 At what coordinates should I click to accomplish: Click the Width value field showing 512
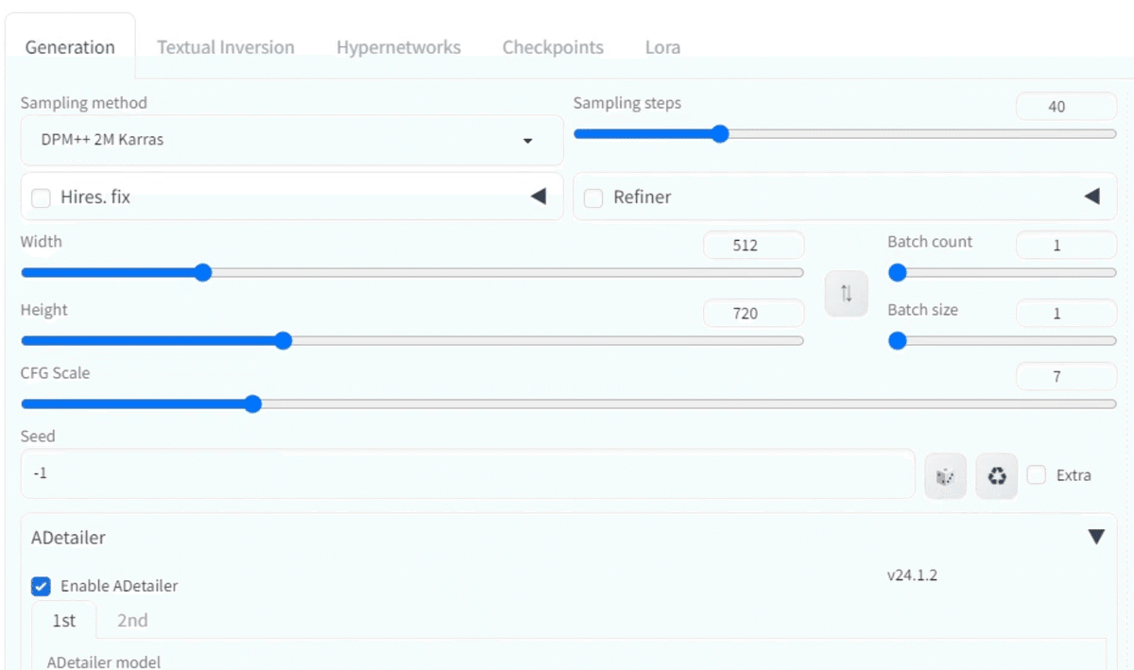754,245
